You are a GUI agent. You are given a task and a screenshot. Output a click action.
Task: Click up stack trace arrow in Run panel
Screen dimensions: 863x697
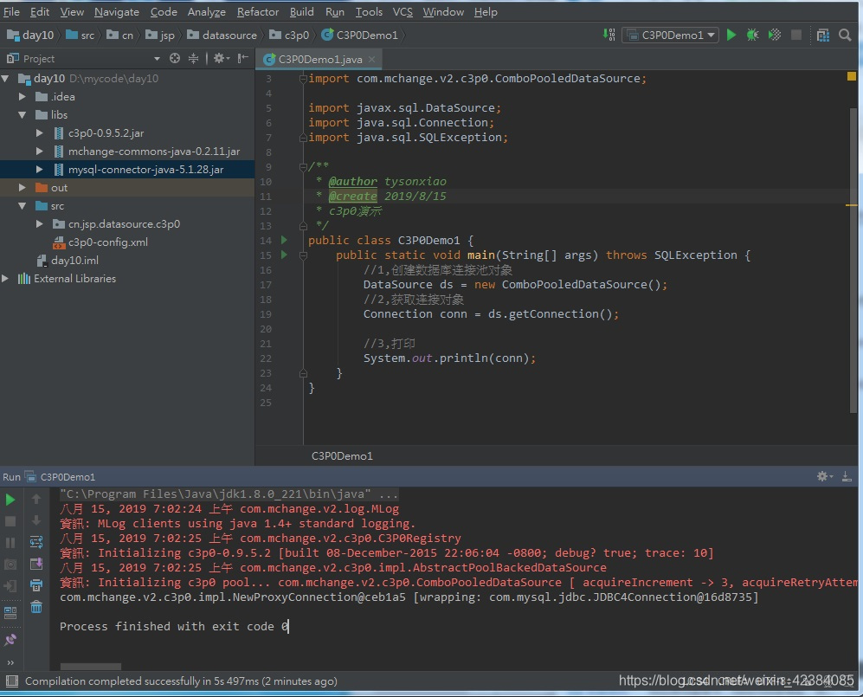pos(36,499)
